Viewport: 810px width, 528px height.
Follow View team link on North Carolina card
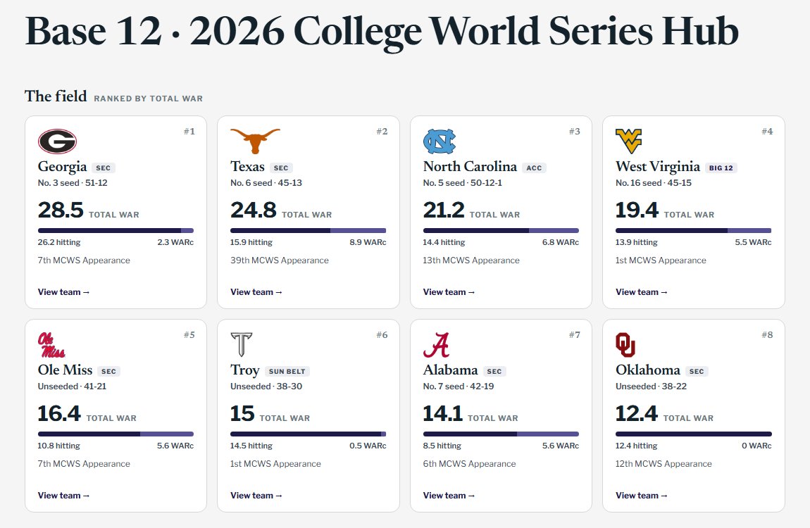pyautogui.click(x=449, y=292)
